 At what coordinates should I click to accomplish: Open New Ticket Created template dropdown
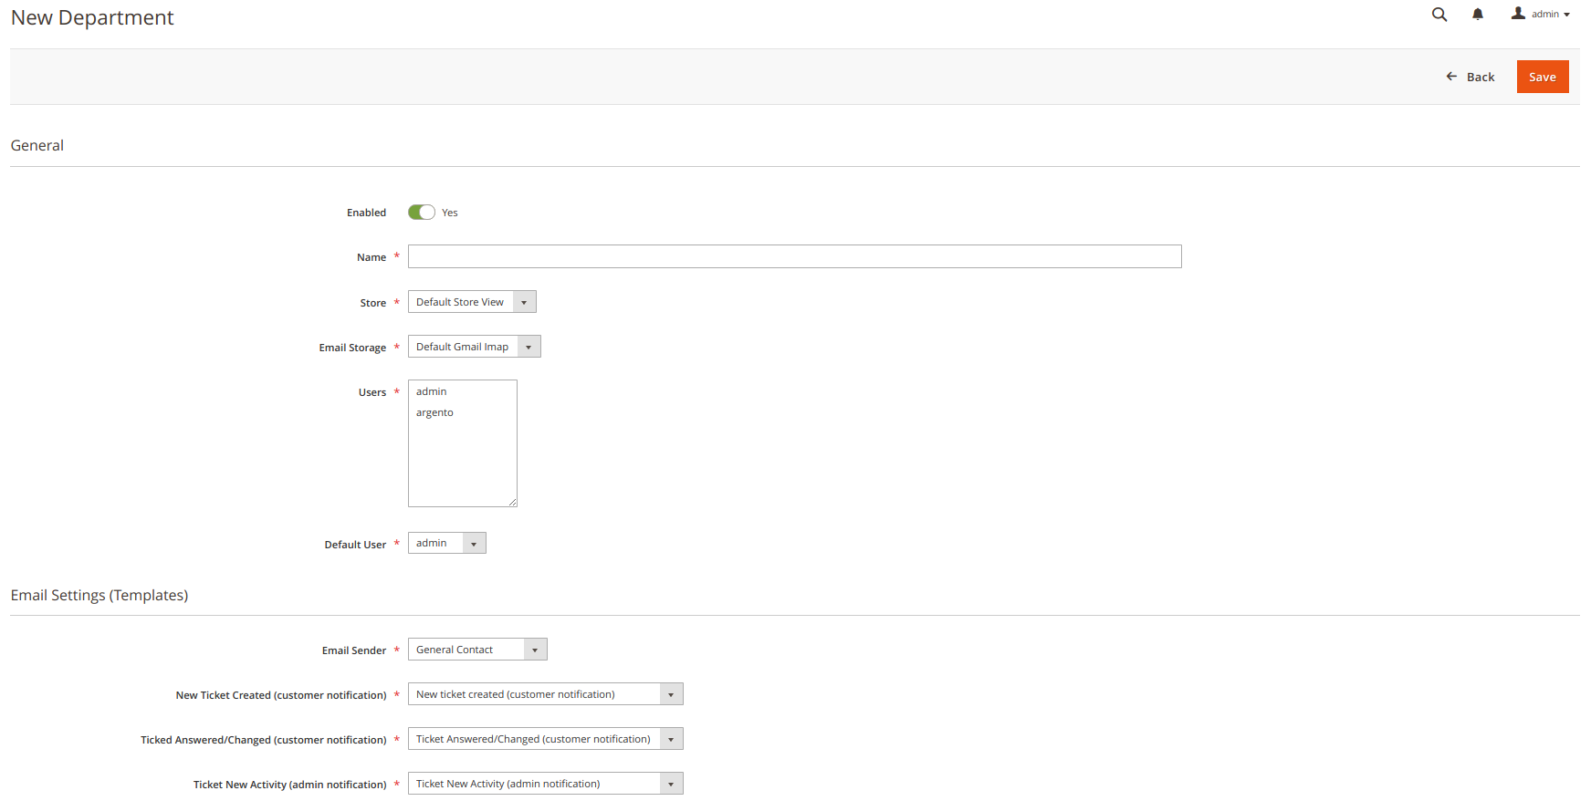click(545, 694)
